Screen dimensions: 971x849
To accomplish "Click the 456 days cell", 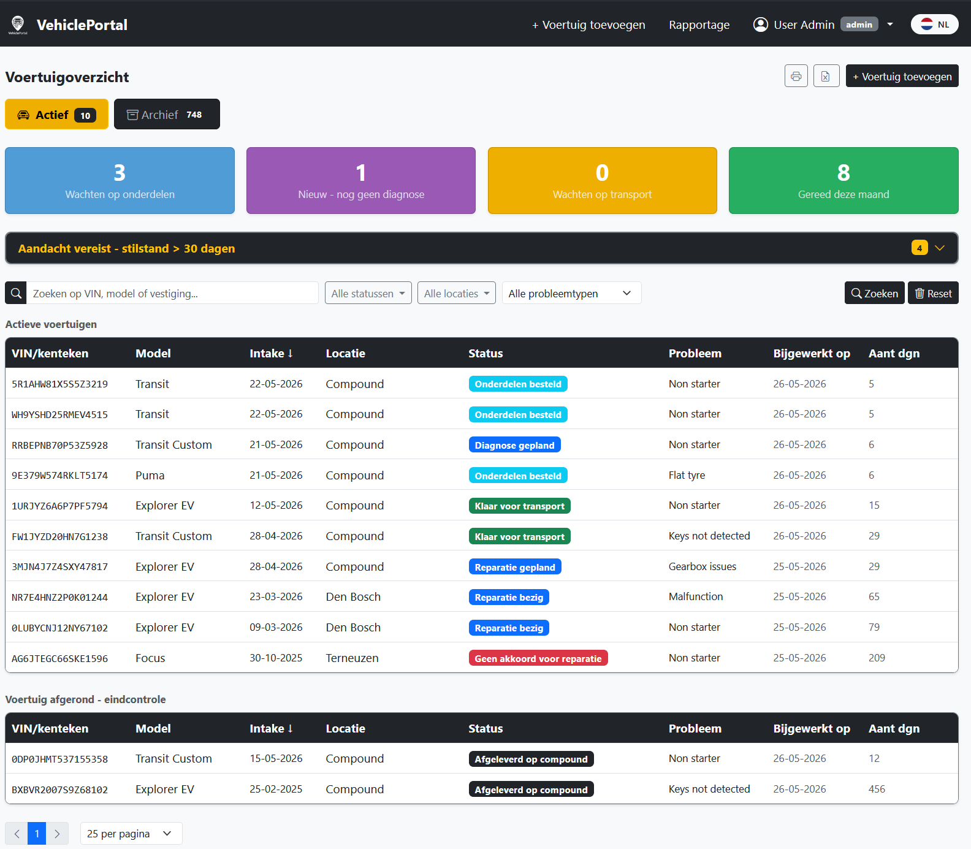I will coord(877,789).
